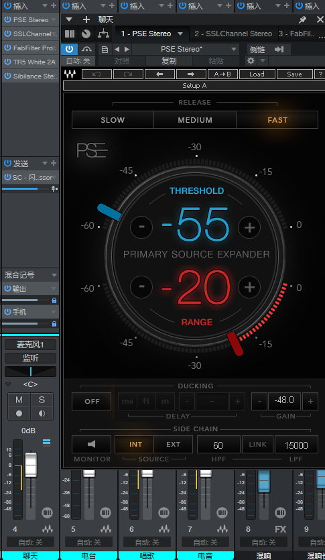
Task: Set release to MEDIUM
Action: tap(195, 120)
